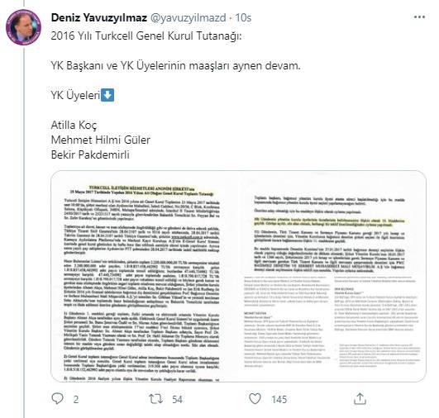
Task: Click the Deniz Yavuzyılmaz display name
Action: pos(99,17)
